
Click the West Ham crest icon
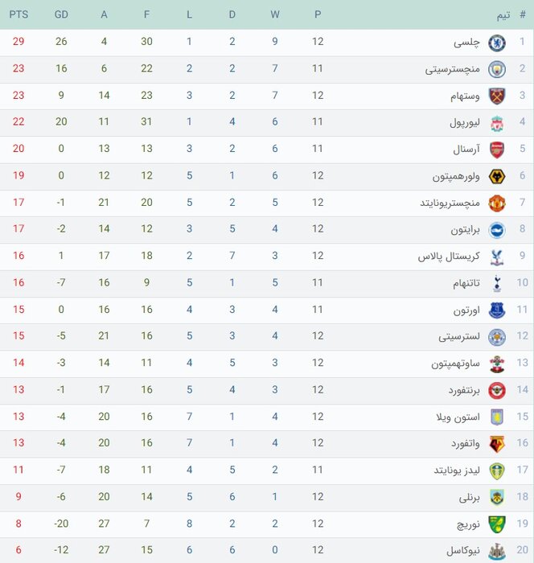[496, 96]
